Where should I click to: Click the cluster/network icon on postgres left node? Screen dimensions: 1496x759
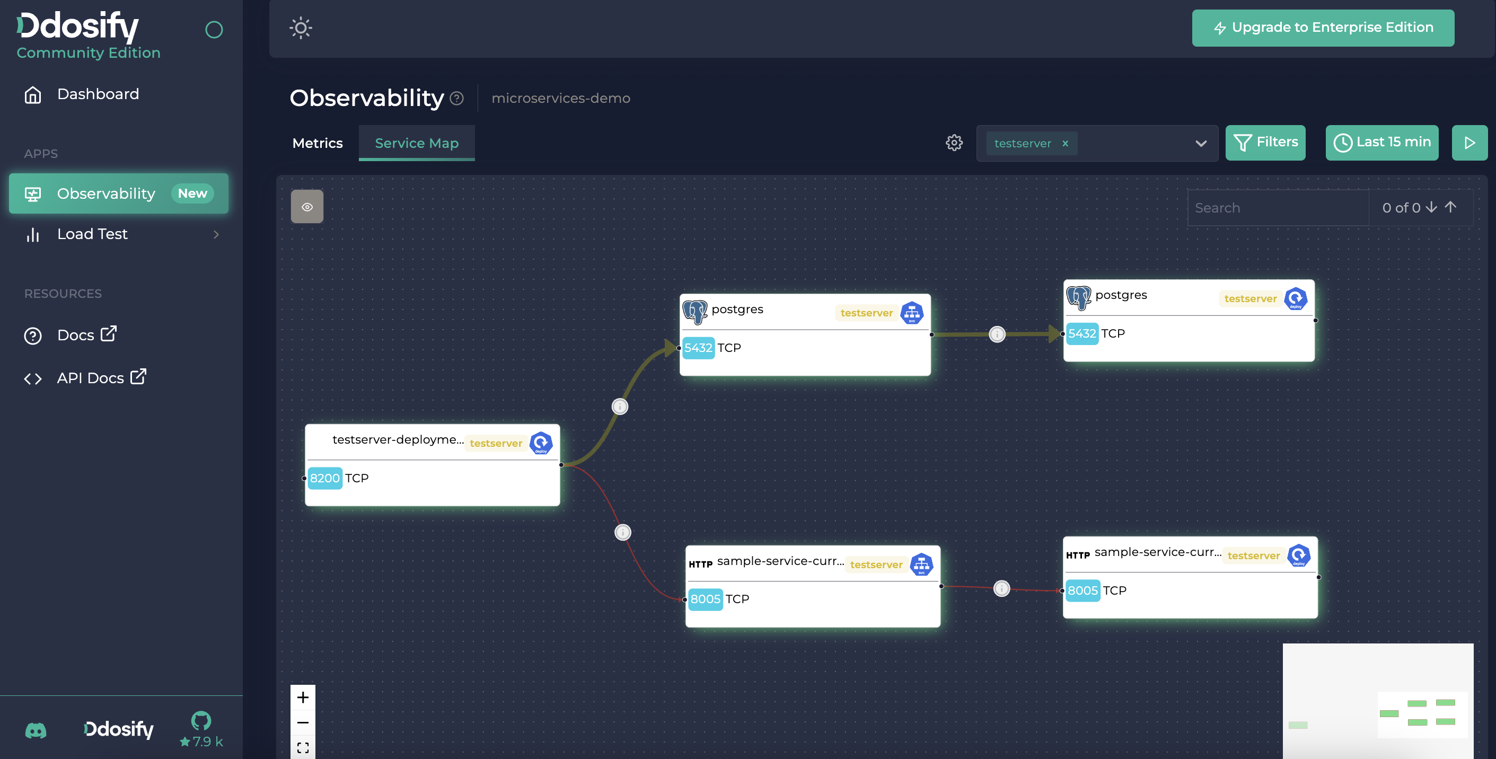[x=911, y=311]
